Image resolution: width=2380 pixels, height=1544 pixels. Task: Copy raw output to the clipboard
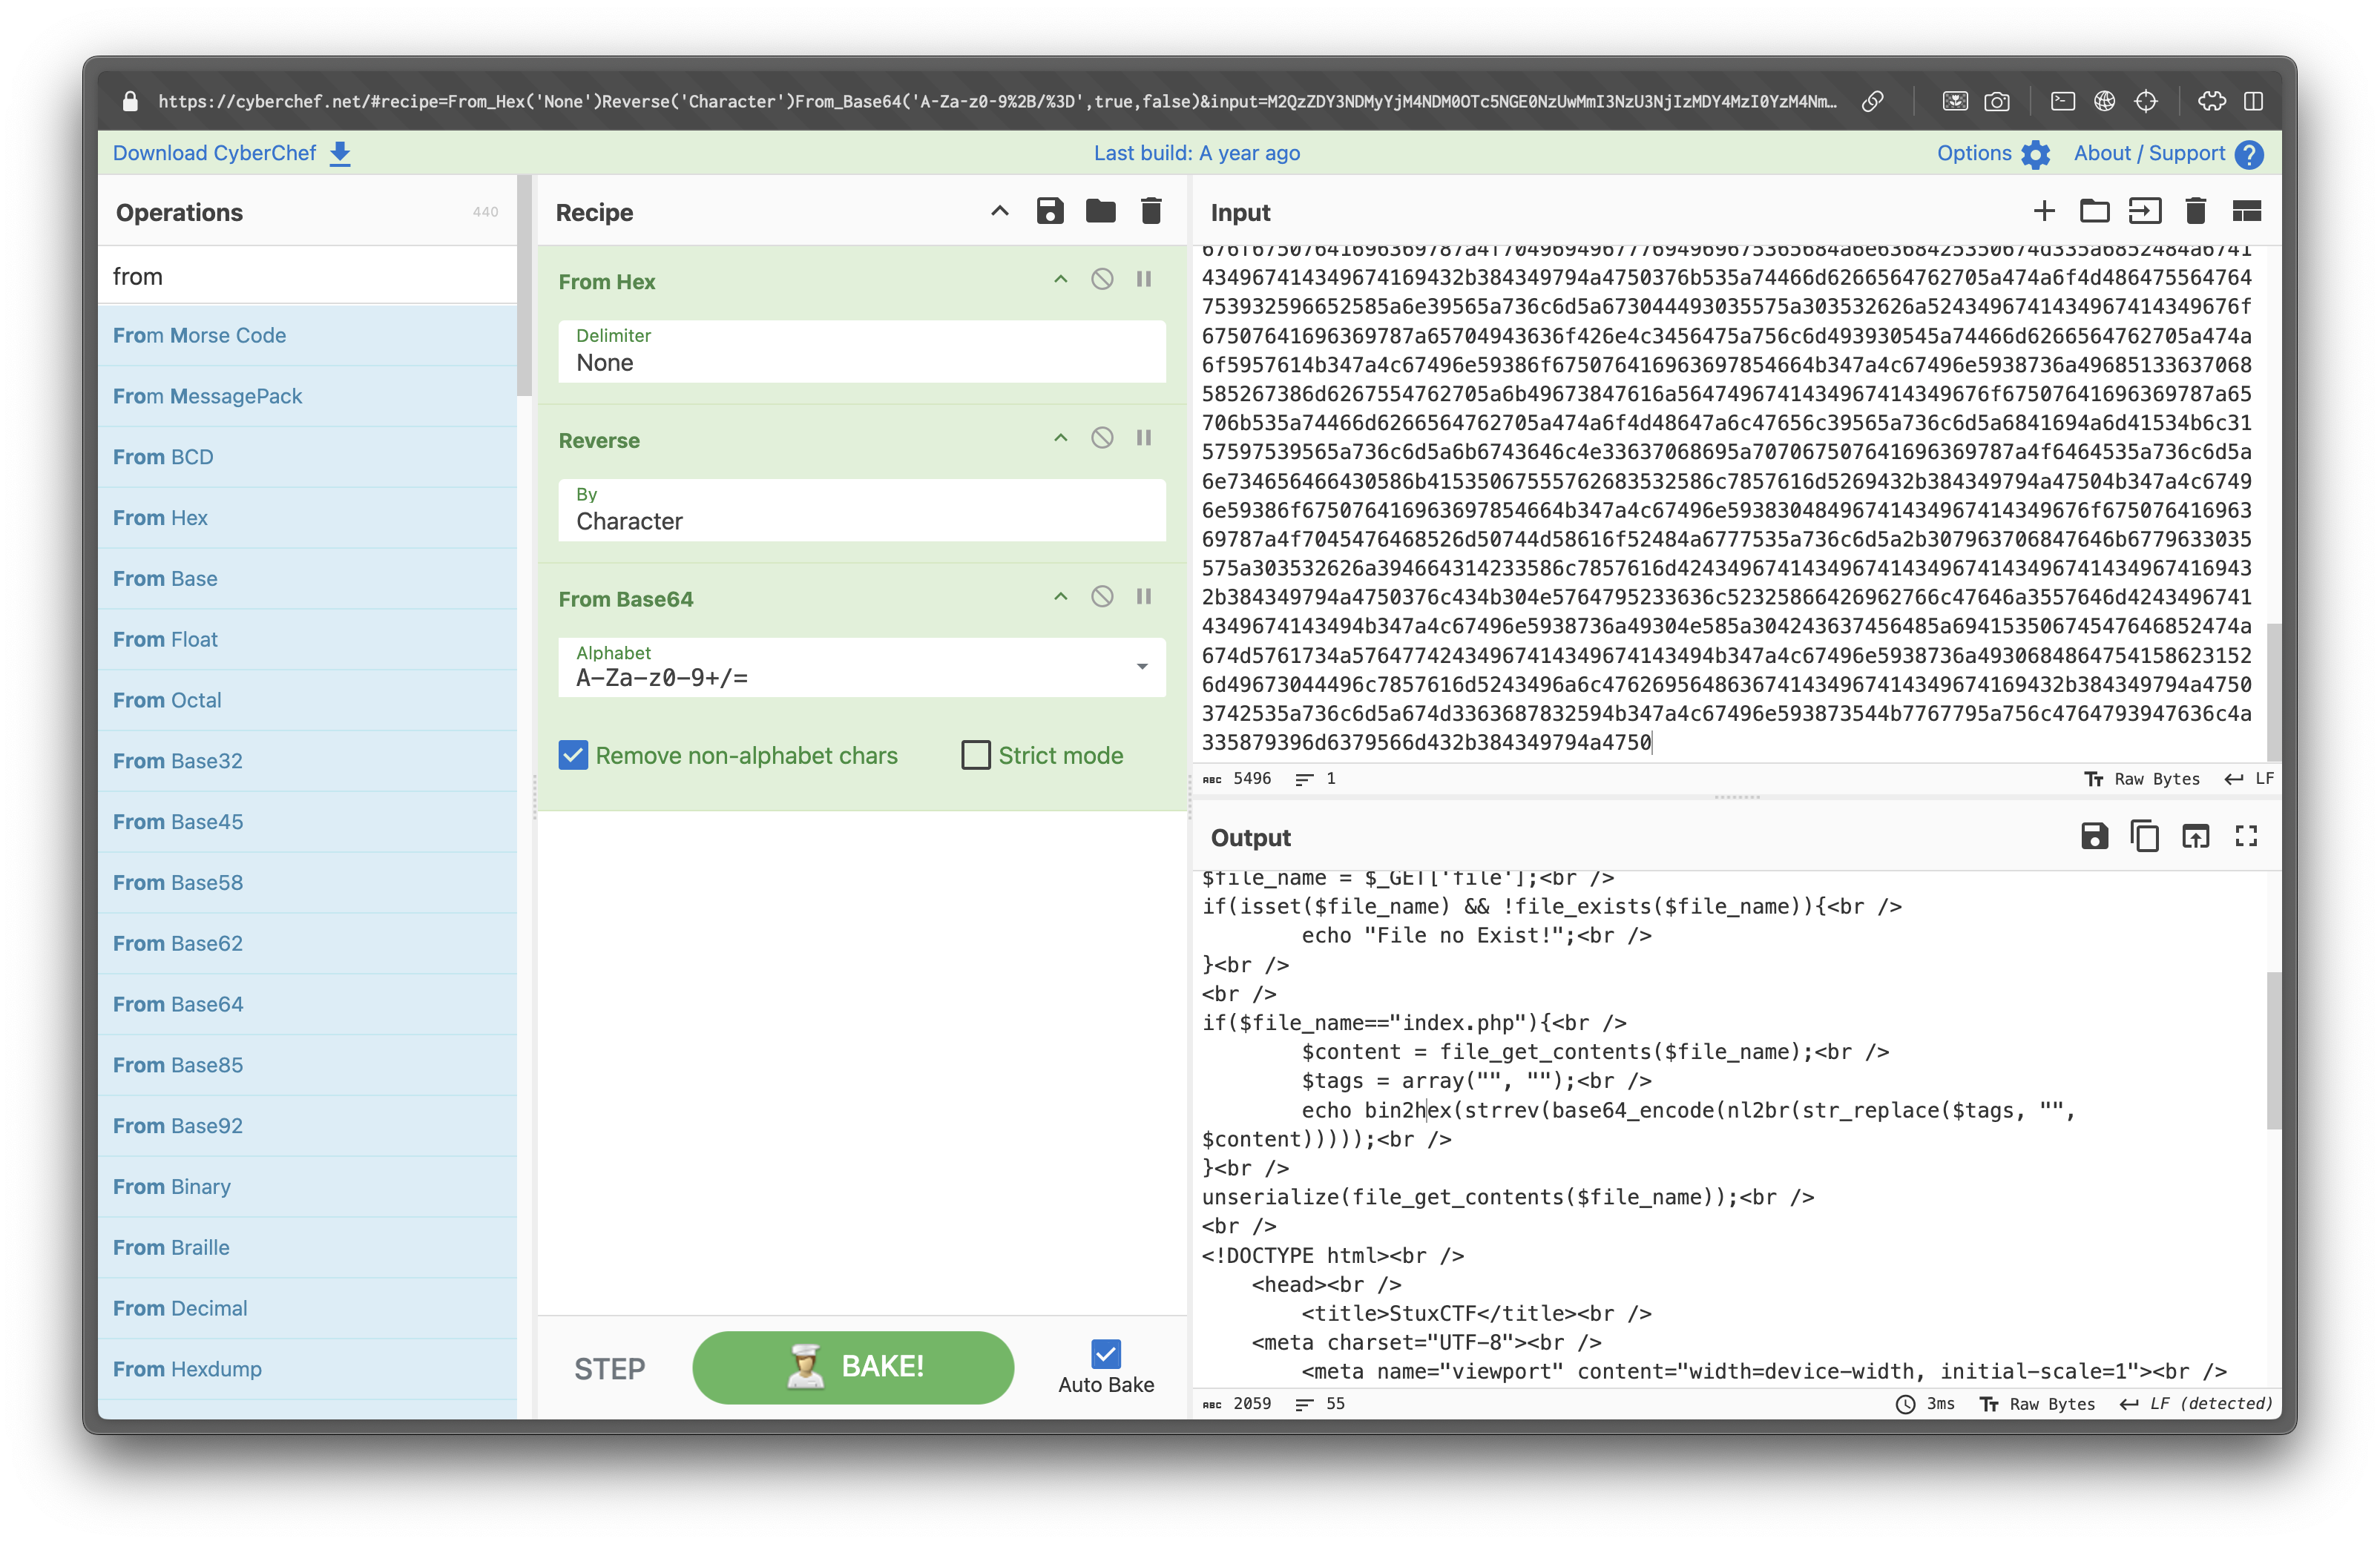[2144, 837]
